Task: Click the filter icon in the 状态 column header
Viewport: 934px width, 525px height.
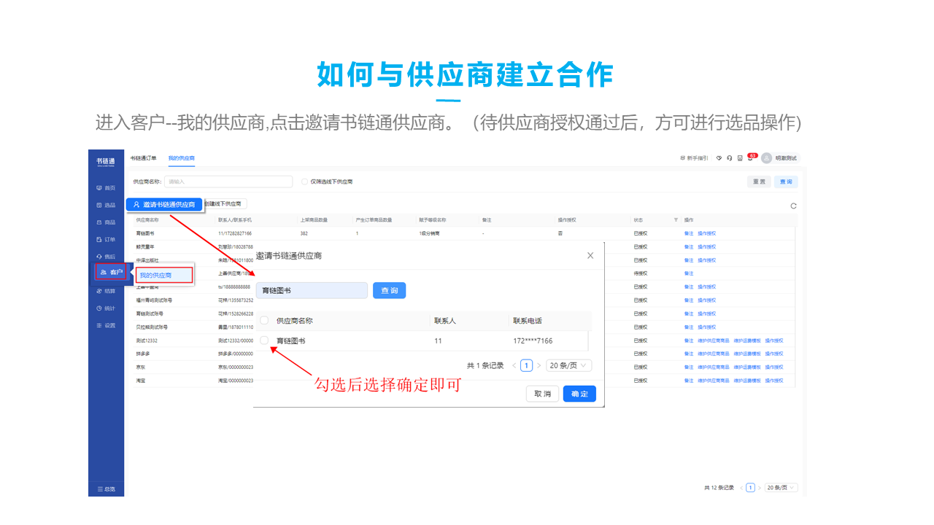Action: click(x=676, y=219)
